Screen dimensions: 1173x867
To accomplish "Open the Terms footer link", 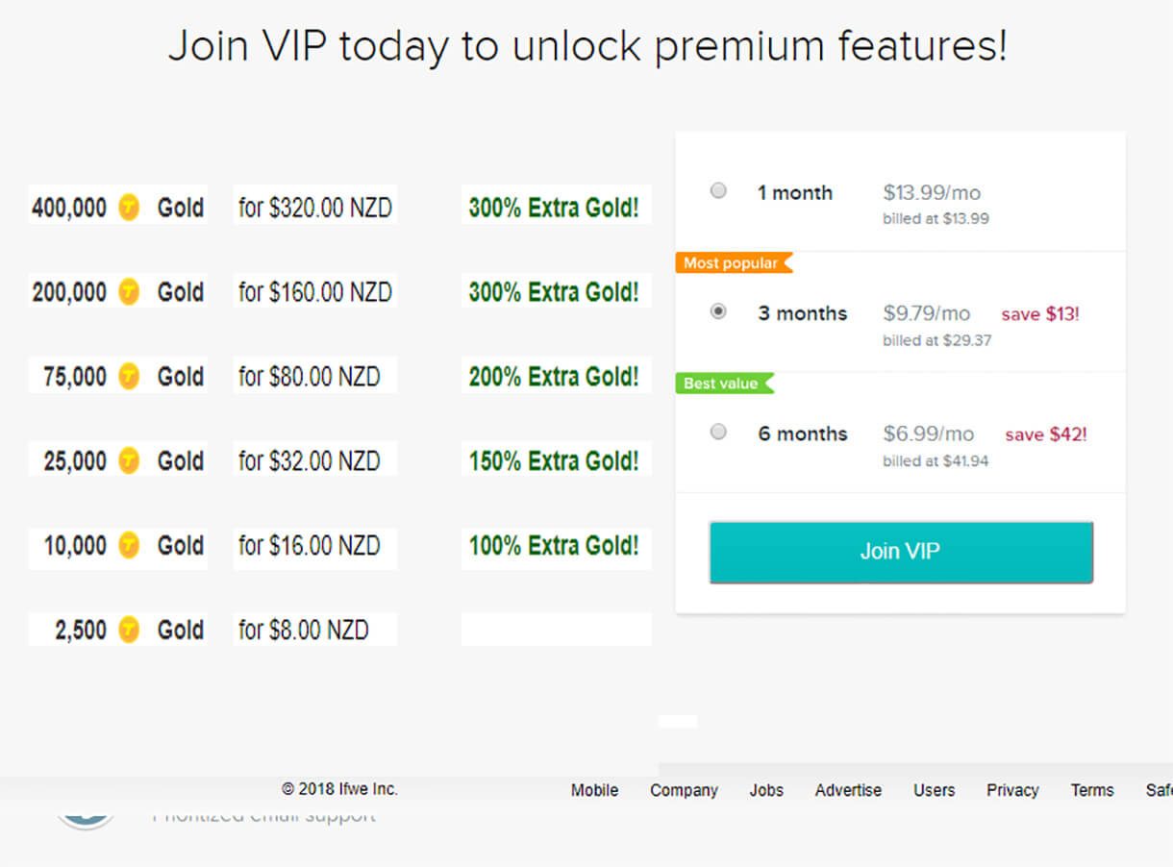I will pos(1092,790).
